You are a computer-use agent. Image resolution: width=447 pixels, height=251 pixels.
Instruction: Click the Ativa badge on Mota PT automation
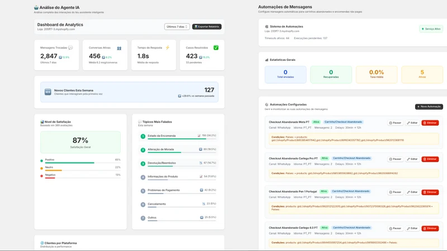[316, 122]
